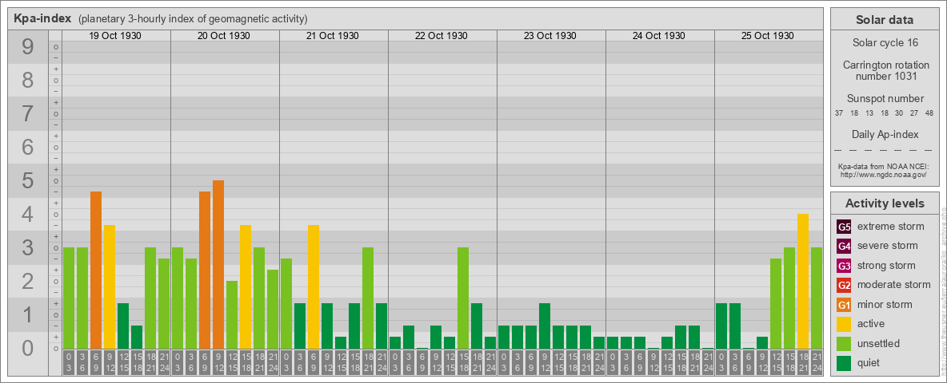Click the orange 6-9 bar on 19 Oct

click(96, 270)
